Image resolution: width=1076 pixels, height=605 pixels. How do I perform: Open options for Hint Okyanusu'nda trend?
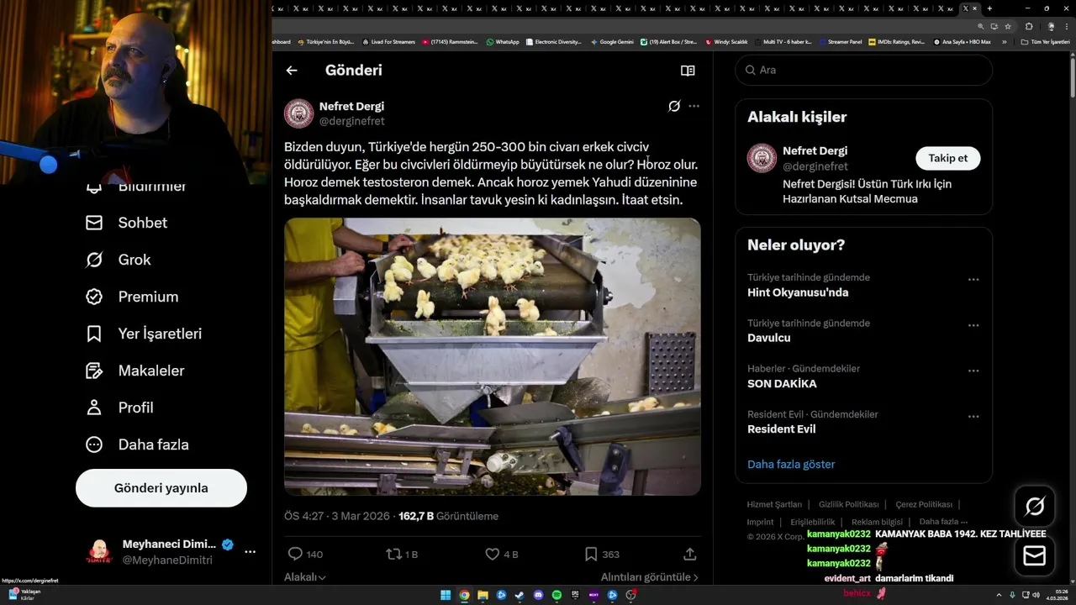tap(973, 280)
